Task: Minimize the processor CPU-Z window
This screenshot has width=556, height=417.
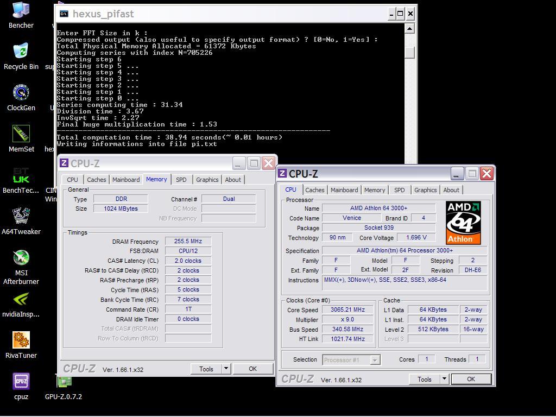Action: 457,173
